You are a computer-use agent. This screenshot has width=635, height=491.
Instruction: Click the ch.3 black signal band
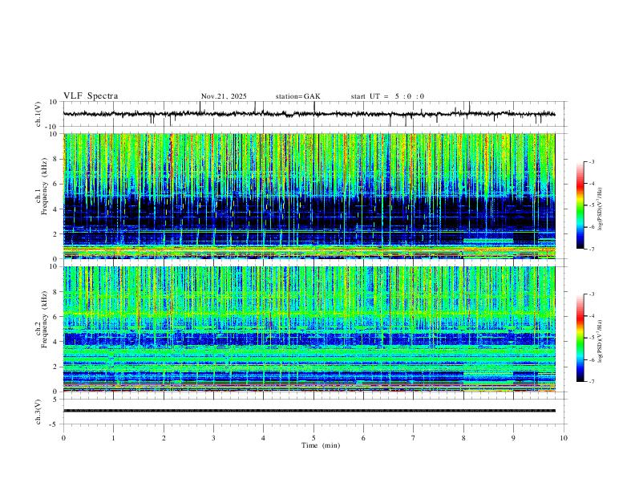coord(309,411)
